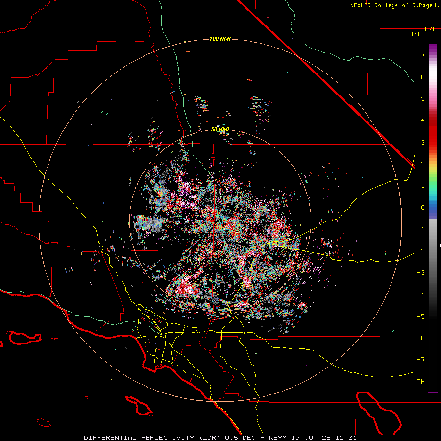Click the "100 NMI" range ring label
The width and height of the screenshot is (441, 441).
pyautogui.click(x=220, y=39)
